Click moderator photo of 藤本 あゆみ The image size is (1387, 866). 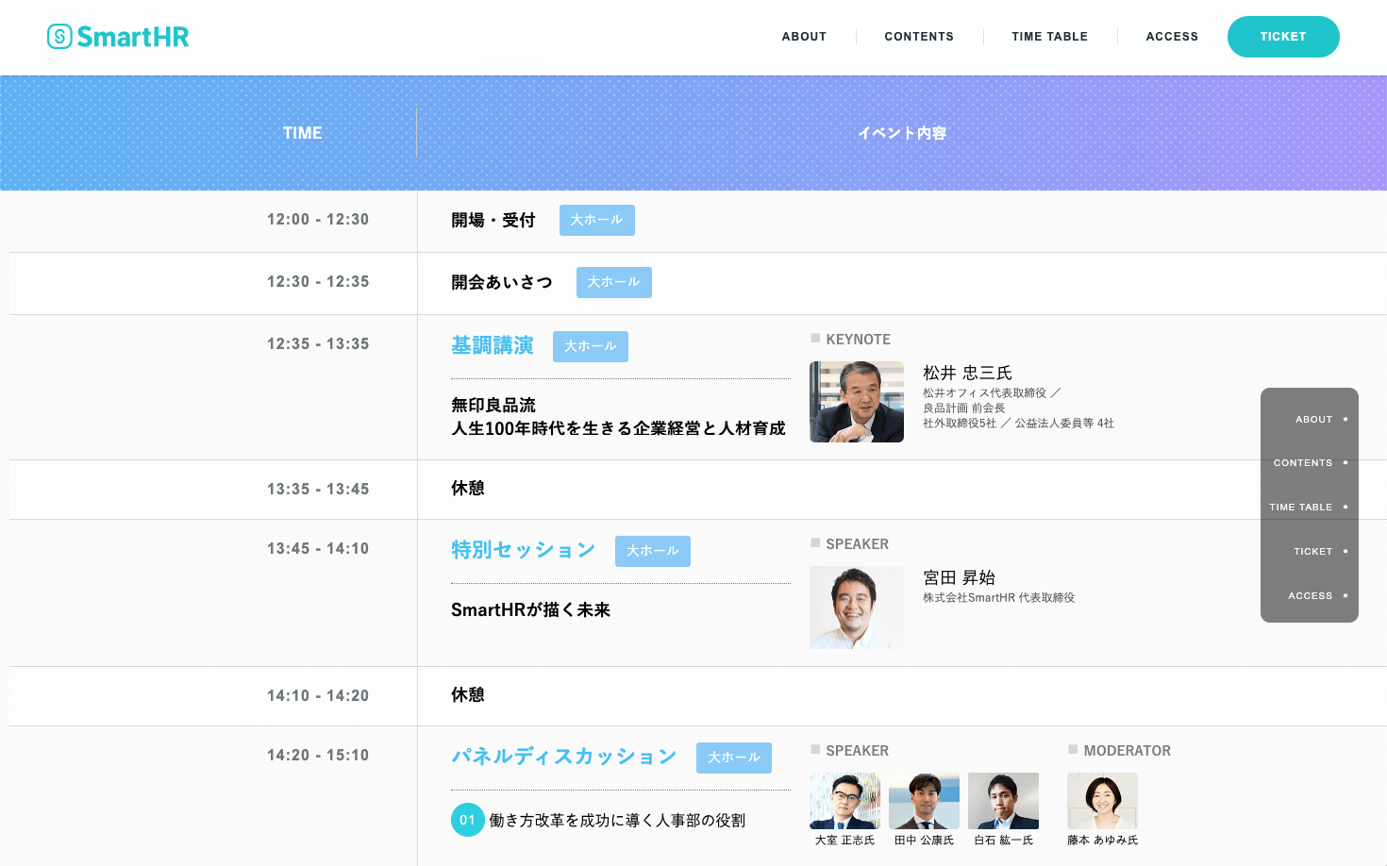tap(1102, 801)
